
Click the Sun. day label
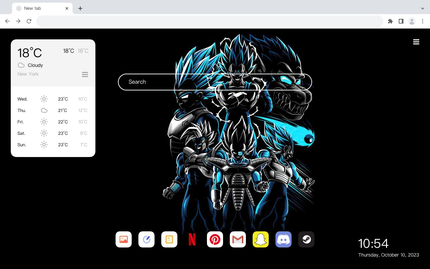click(22, 145)
